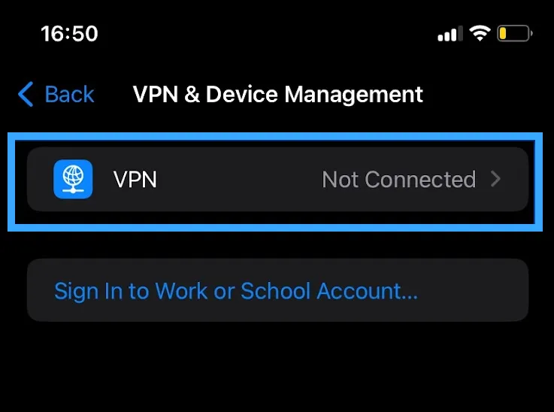Open the VPN settings row

[277, 179]
